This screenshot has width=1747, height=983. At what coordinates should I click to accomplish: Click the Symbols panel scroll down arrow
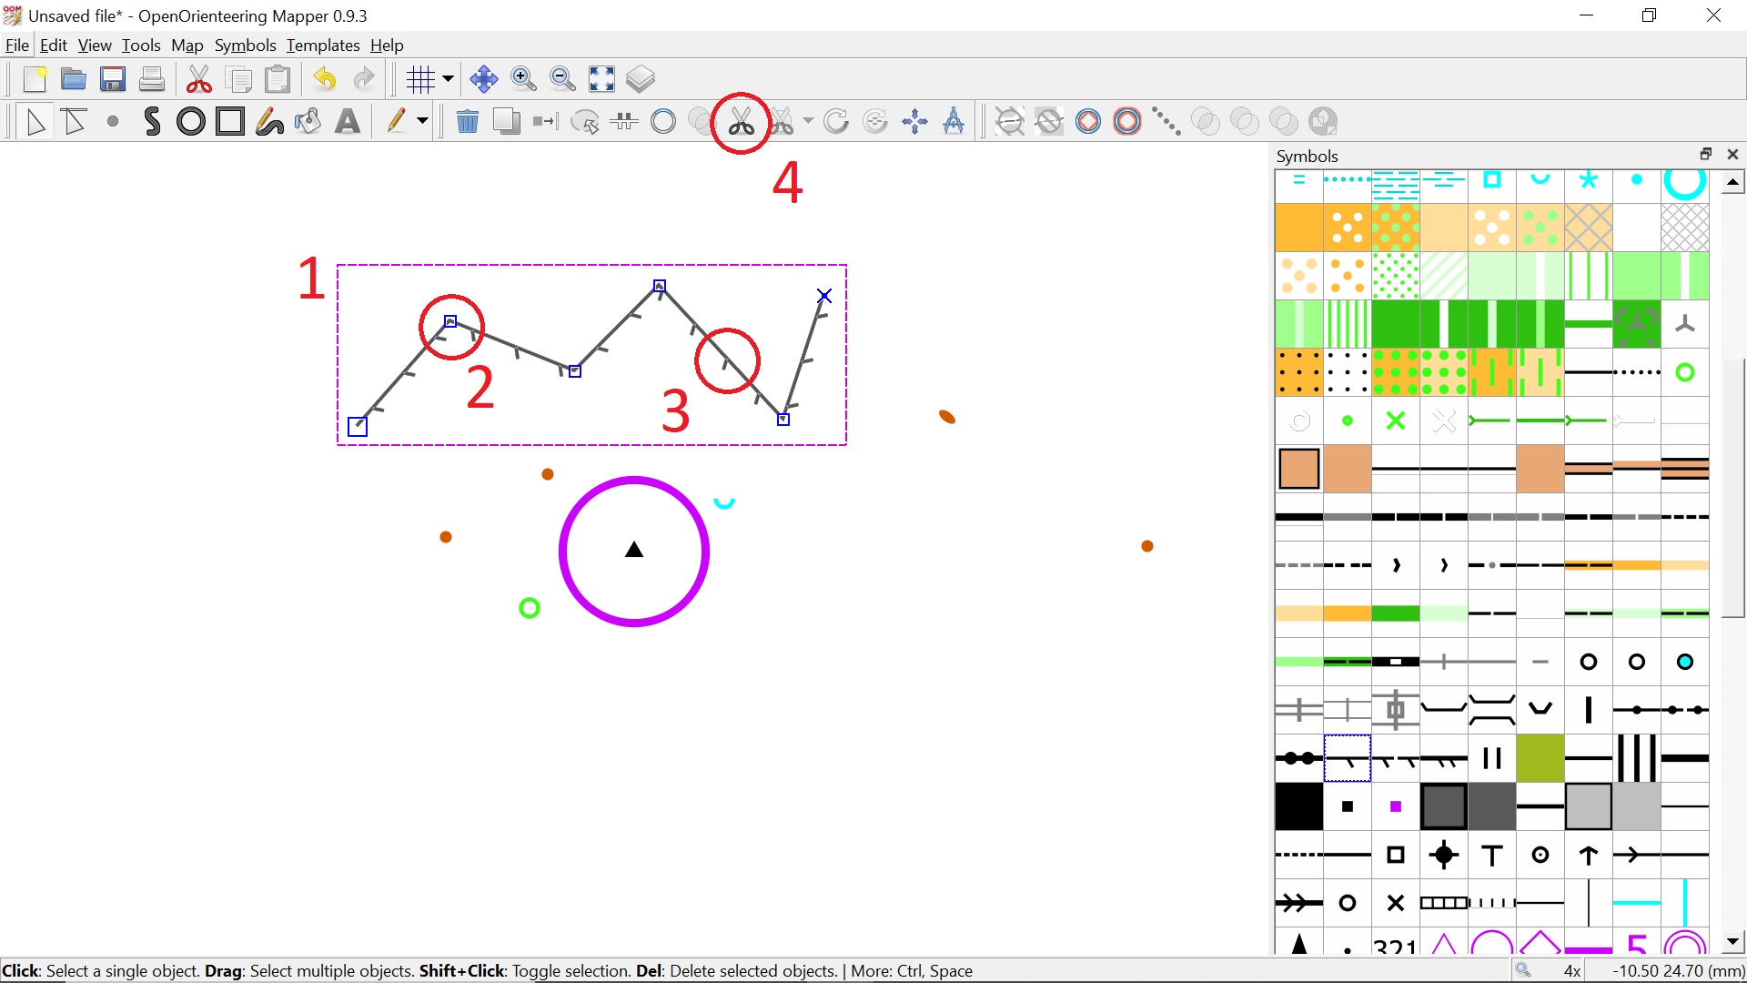(1732, 942)
